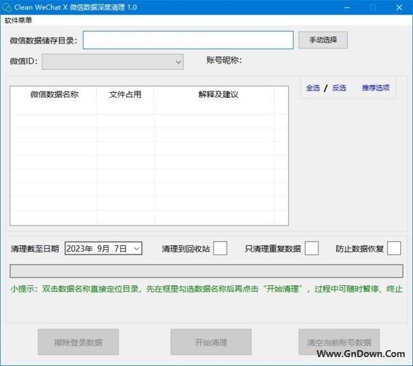Open the 清理截至日期 date picker dropdown
The width and height of the screenshot is (413, 366).
[x=137, y=248]
